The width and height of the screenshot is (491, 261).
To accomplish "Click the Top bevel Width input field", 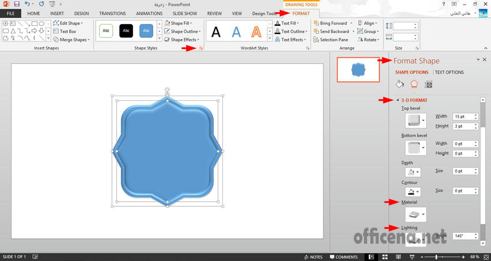I will coord(462,117).
